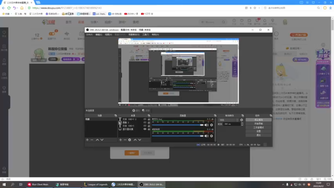Move scene up in the Scenes panel
Image resolution: width=334 pixels, height=188 pixels.
coord(97,140)
